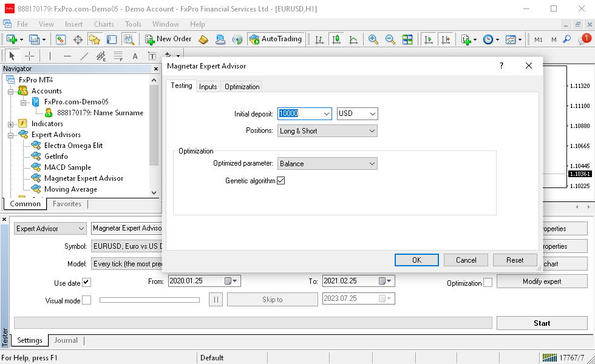Switch to the Inputs tab
The image size is (595, 364).
[208, 87]
